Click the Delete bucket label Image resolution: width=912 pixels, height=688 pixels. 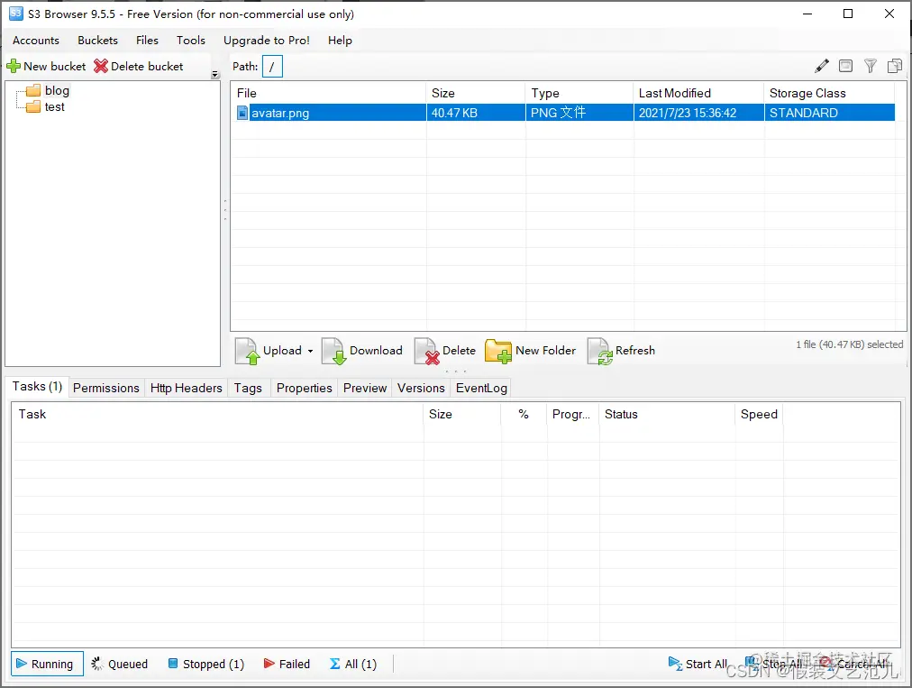[147, 67]
